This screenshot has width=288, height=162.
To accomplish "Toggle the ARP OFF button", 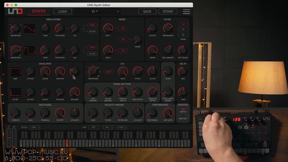I will click(x=94, y=127).
